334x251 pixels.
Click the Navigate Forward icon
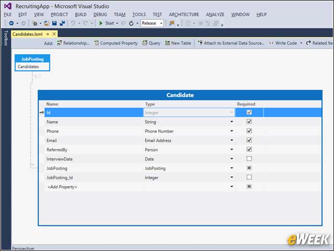[x=23, y=23]
